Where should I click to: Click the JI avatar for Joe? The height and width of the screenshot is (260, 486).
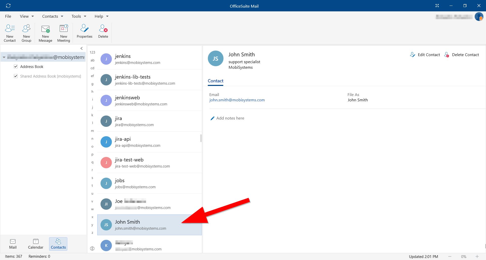[x=106, y=204]
